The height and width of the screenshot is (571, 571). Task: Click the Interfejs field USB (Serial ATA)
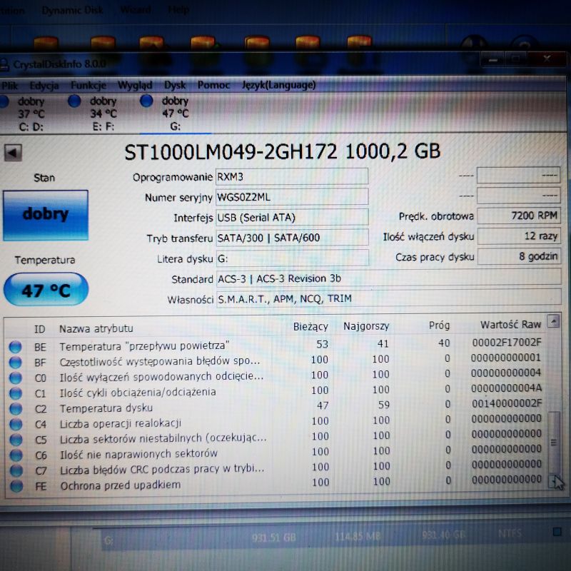pyautogui.click(x=292, y=218)
